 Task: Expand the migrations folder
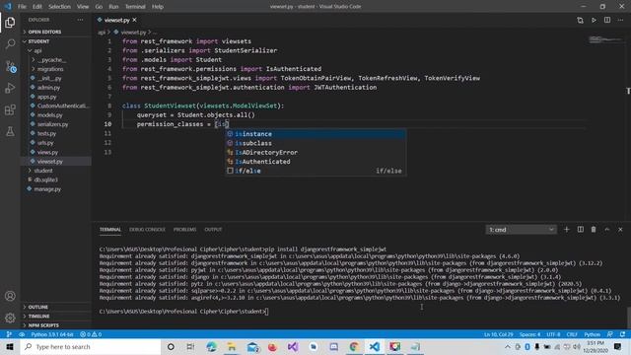(50, 69)
